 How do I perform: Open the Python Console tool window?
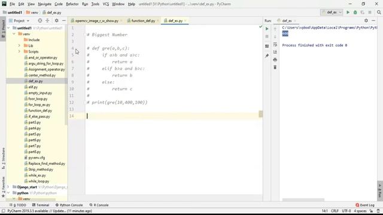click(69, 205)
